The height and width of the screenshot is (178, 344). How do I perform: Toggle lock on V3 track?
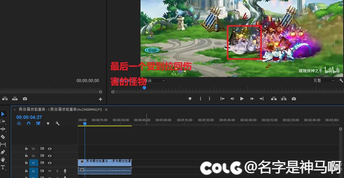(26, 148)
